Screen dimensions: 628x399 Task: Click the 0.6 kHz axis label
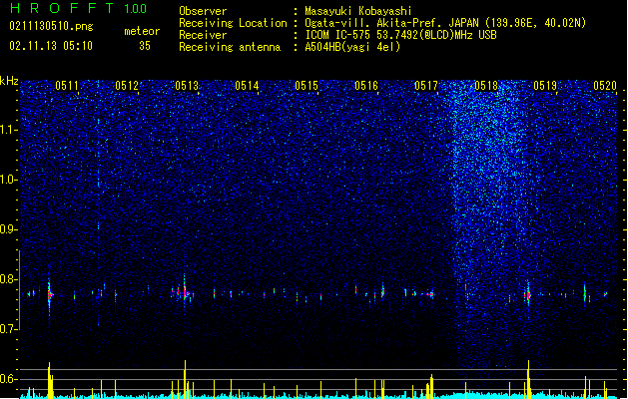point(9,379)
